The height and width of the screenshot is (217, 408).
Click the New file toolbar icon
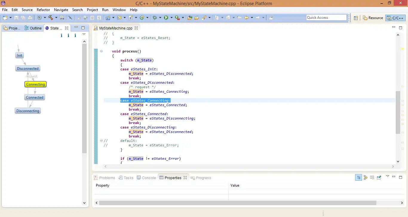pos(5,18)
